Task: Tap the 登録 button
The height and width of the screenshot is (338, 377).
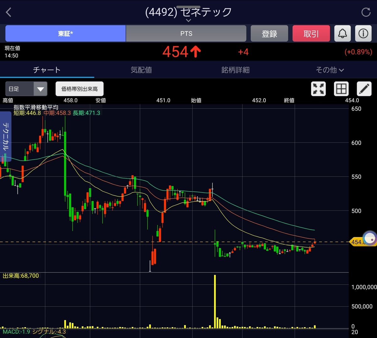Action: point(269,33)
